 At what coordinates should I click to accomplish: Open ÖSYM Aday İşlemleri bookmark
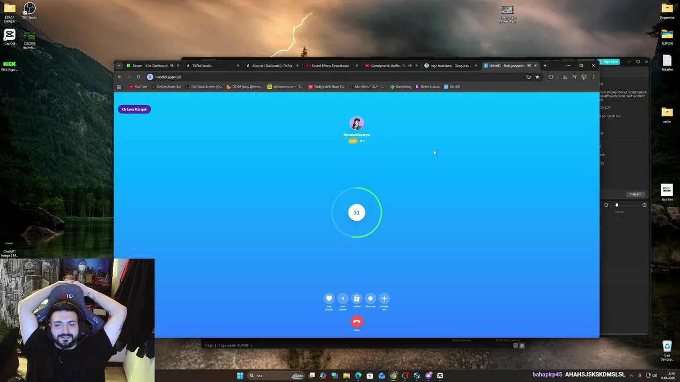pyautogui.click(x=244, y=86)
